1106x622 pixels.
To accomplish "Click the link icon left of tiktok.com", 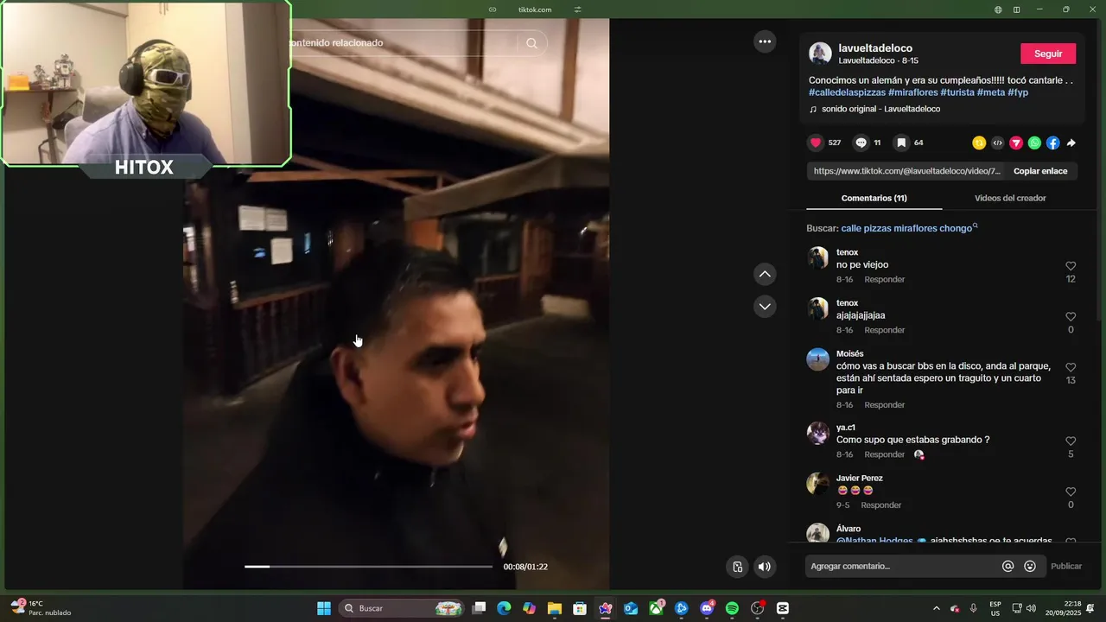I will 493,10.
